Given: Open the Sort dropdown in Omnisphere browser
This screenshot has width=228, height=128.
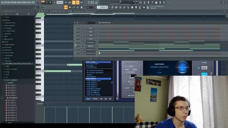Looking at the screenshot, I should point(88,99).
